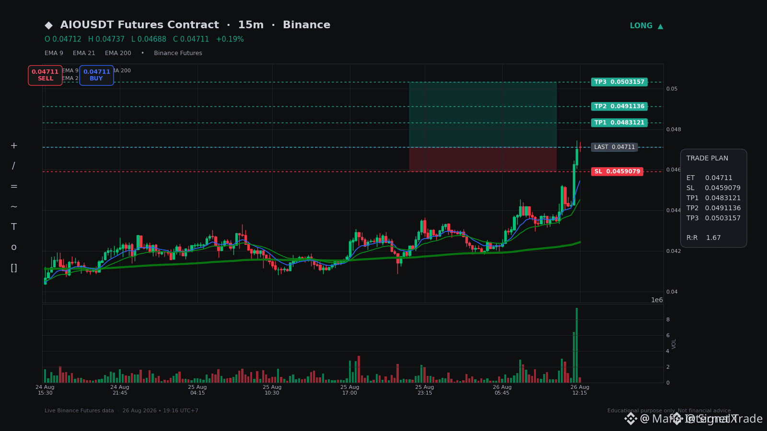The width and height of the screenshot is (767, 431).
Task: Click the Educational purpose only disclaimer
Action: [670, 411]
